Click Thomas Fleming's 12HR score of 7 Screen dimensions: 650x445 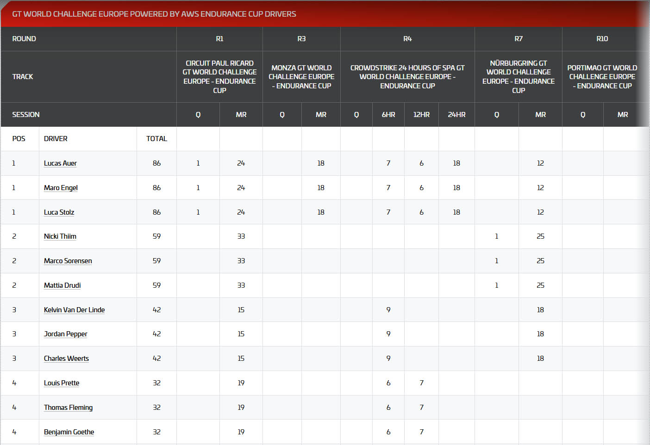pos(421,408)
